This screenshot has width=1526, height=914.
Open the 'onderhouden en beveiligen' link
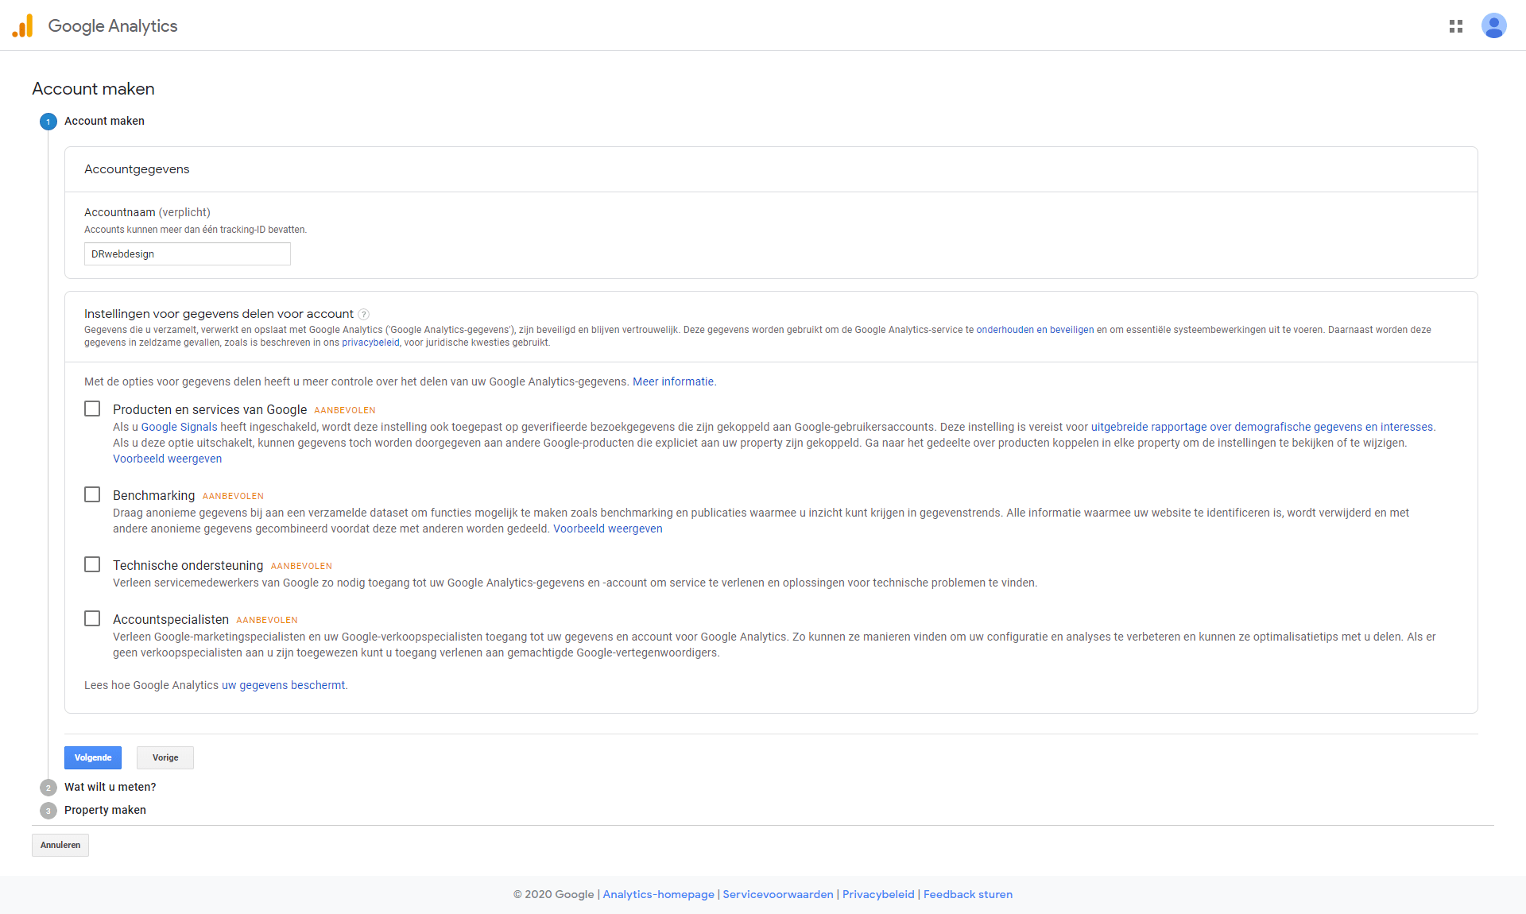[1035, 330]
